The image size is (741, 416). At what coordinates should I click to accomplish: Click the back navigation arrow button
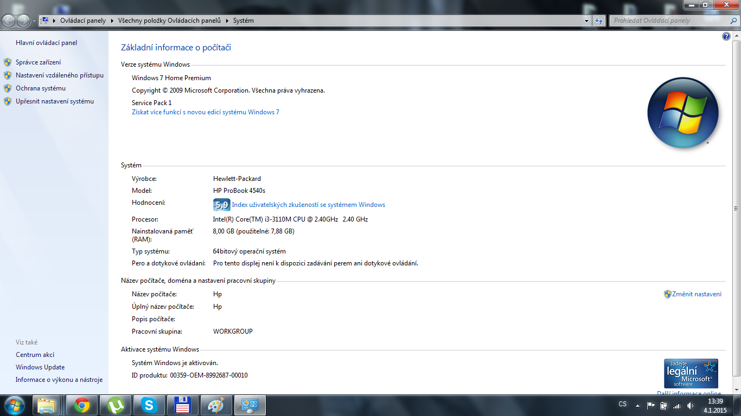pyautogui.click(x=9, y=21)
